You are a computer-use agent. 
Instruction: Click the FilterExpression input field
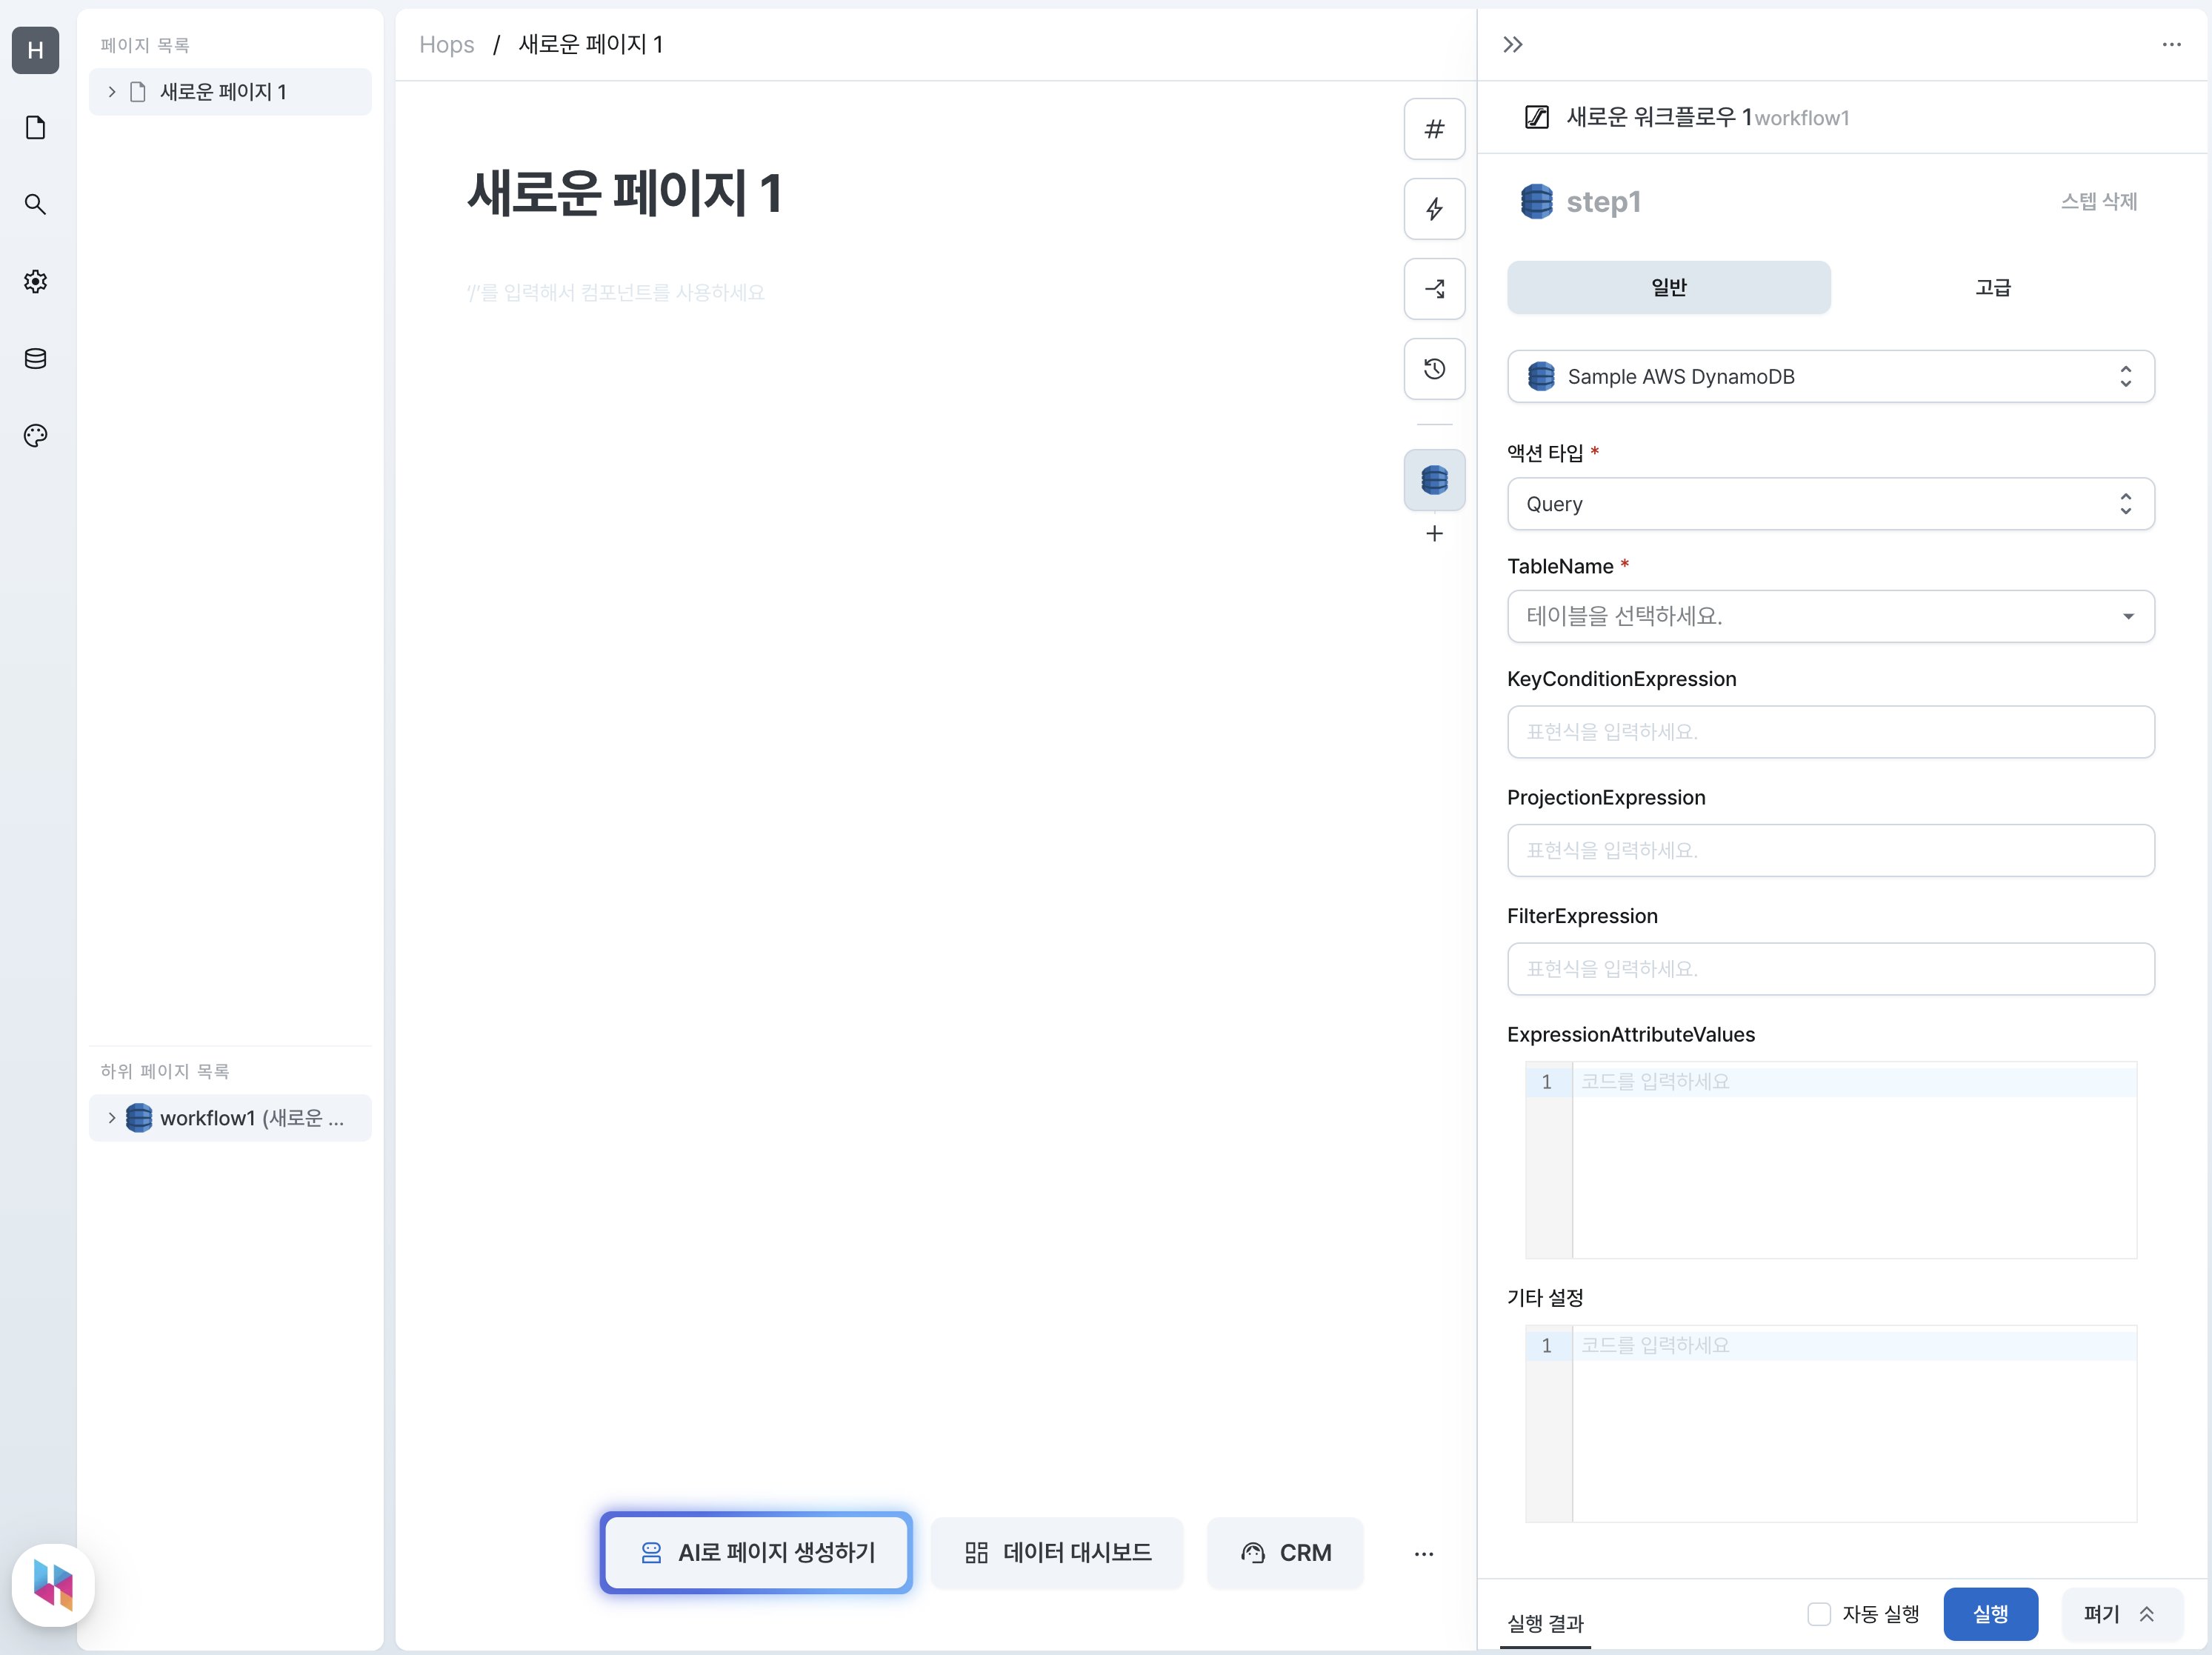(1830, 968)
